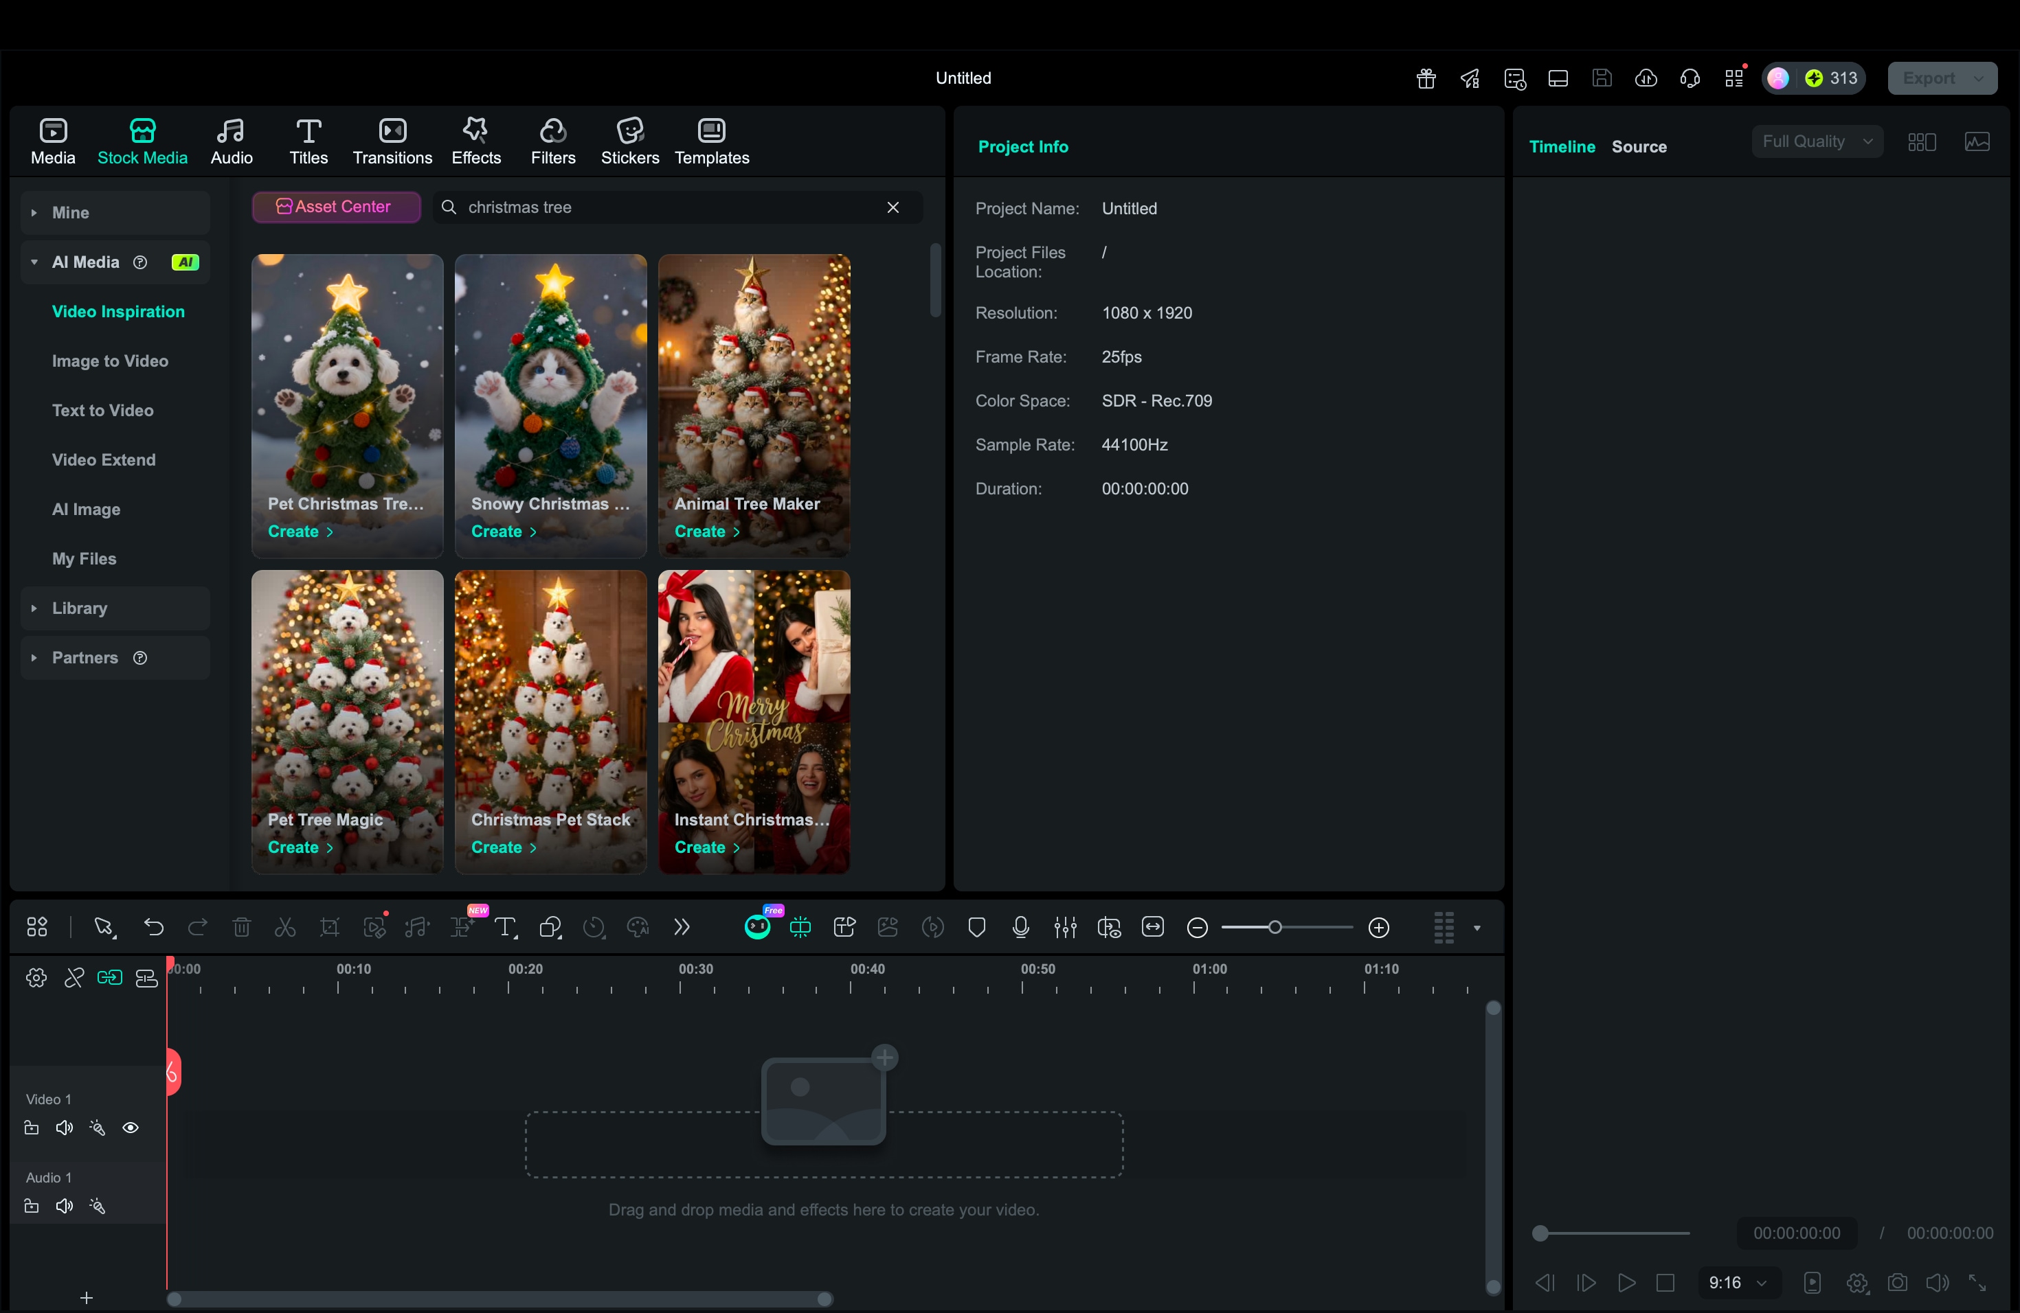Switch to the Templates tab
This screenshot has height=1313, width=2020.
pyautogui.click(x=711, y=141)
